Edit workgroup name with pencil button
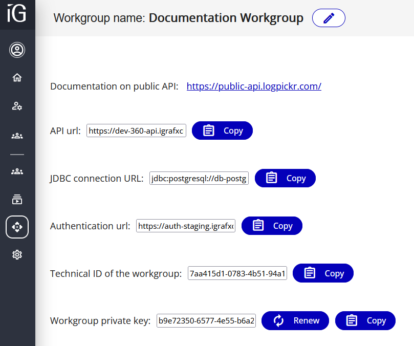The height and width of the screenshot is (346, 414). (x=329, y=18)
